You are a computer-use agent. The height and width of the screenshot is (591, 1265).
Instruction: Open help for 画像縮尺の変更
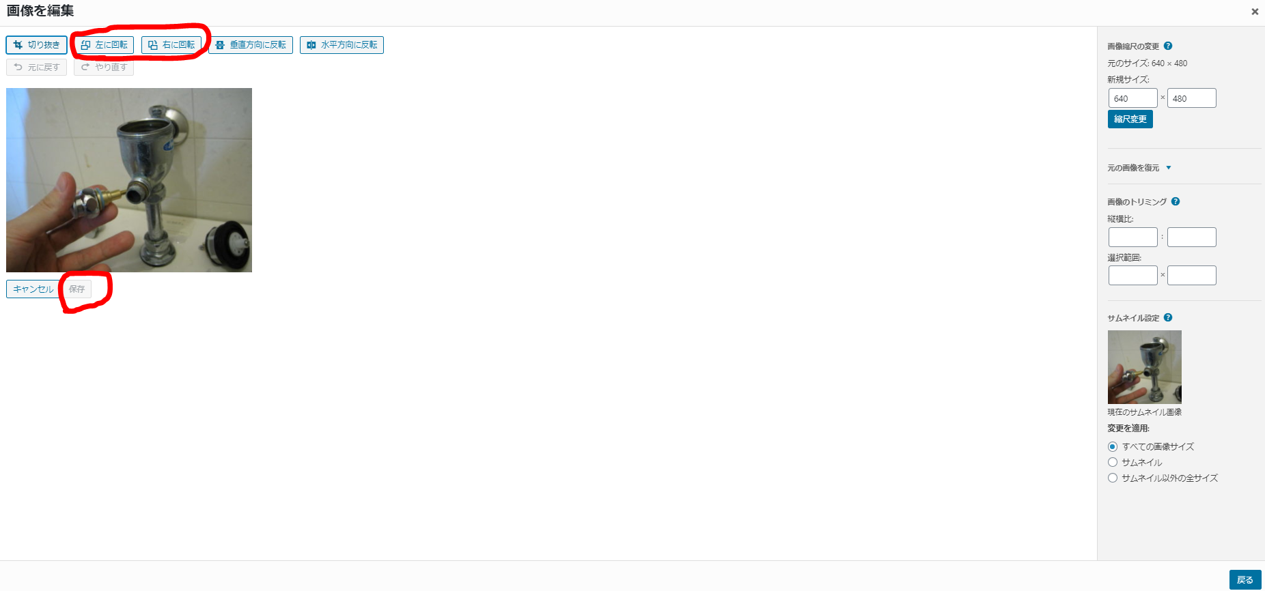(1168, 46)
